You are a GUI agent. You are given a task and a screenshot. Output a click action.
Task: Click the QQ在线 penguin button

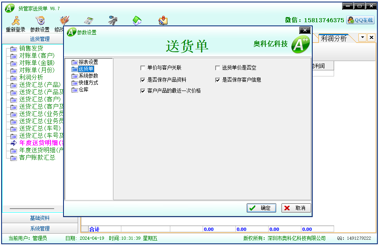coord(360,20)
